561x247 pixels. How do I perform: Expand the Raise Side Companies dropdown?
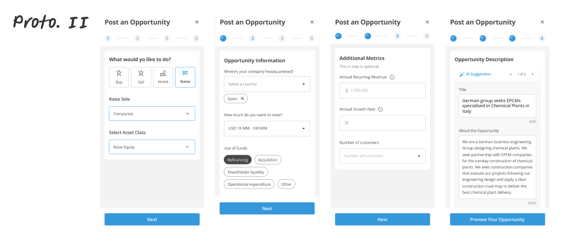(x=152, y=113)
